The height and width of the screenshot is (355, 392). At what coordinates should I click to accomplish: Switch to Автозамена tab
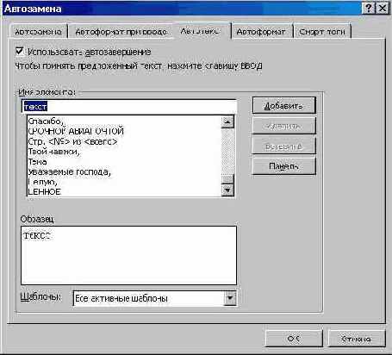click(x=38, y=31)
